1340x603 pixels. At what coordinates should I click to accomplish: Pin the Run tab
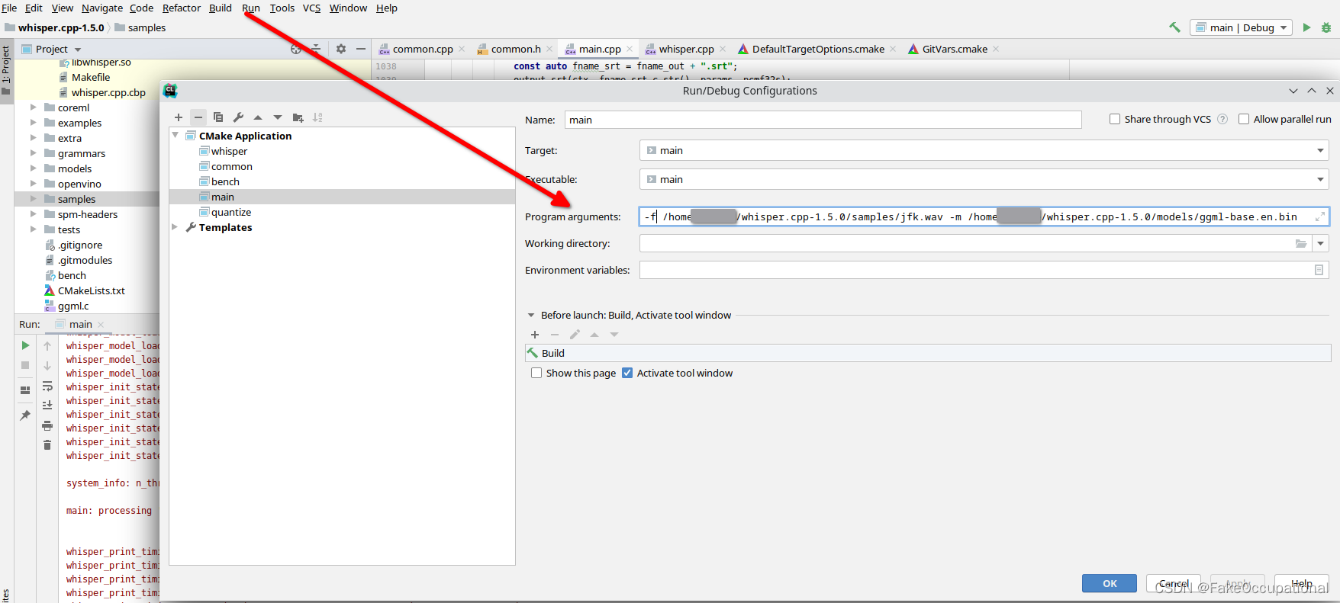pos(25,415)
